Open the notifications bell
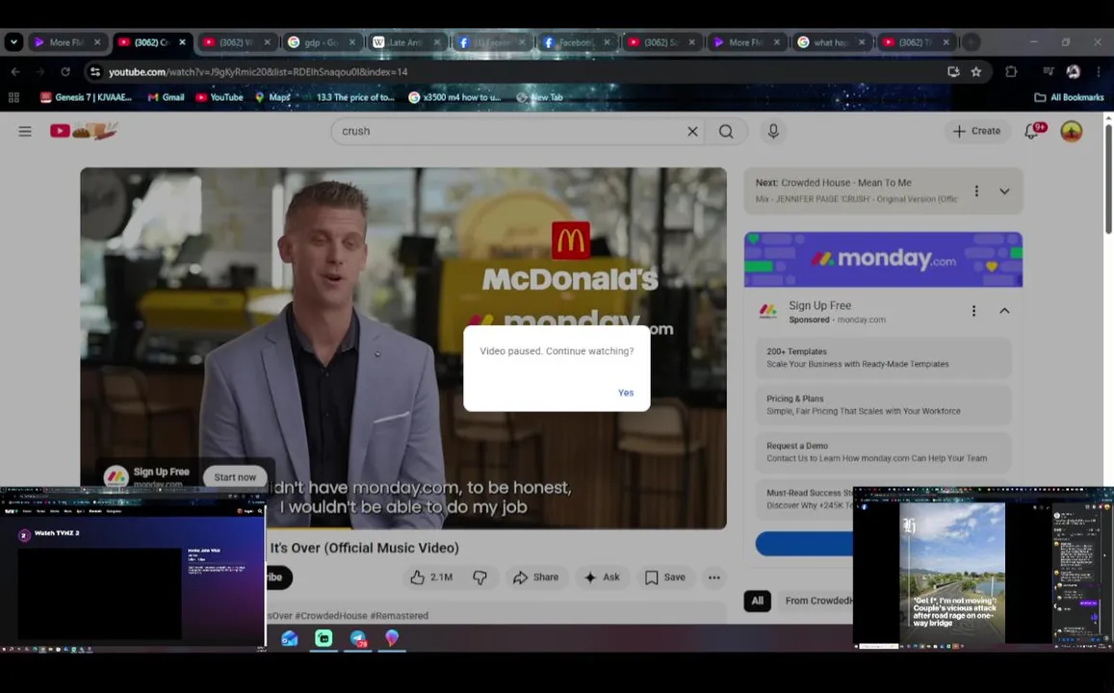The image size is (1114, 693). click(1032, 131)
